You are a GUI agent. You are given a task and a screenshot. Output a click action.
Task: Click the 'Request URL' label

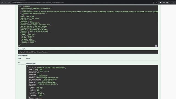[x=21, y=49]
